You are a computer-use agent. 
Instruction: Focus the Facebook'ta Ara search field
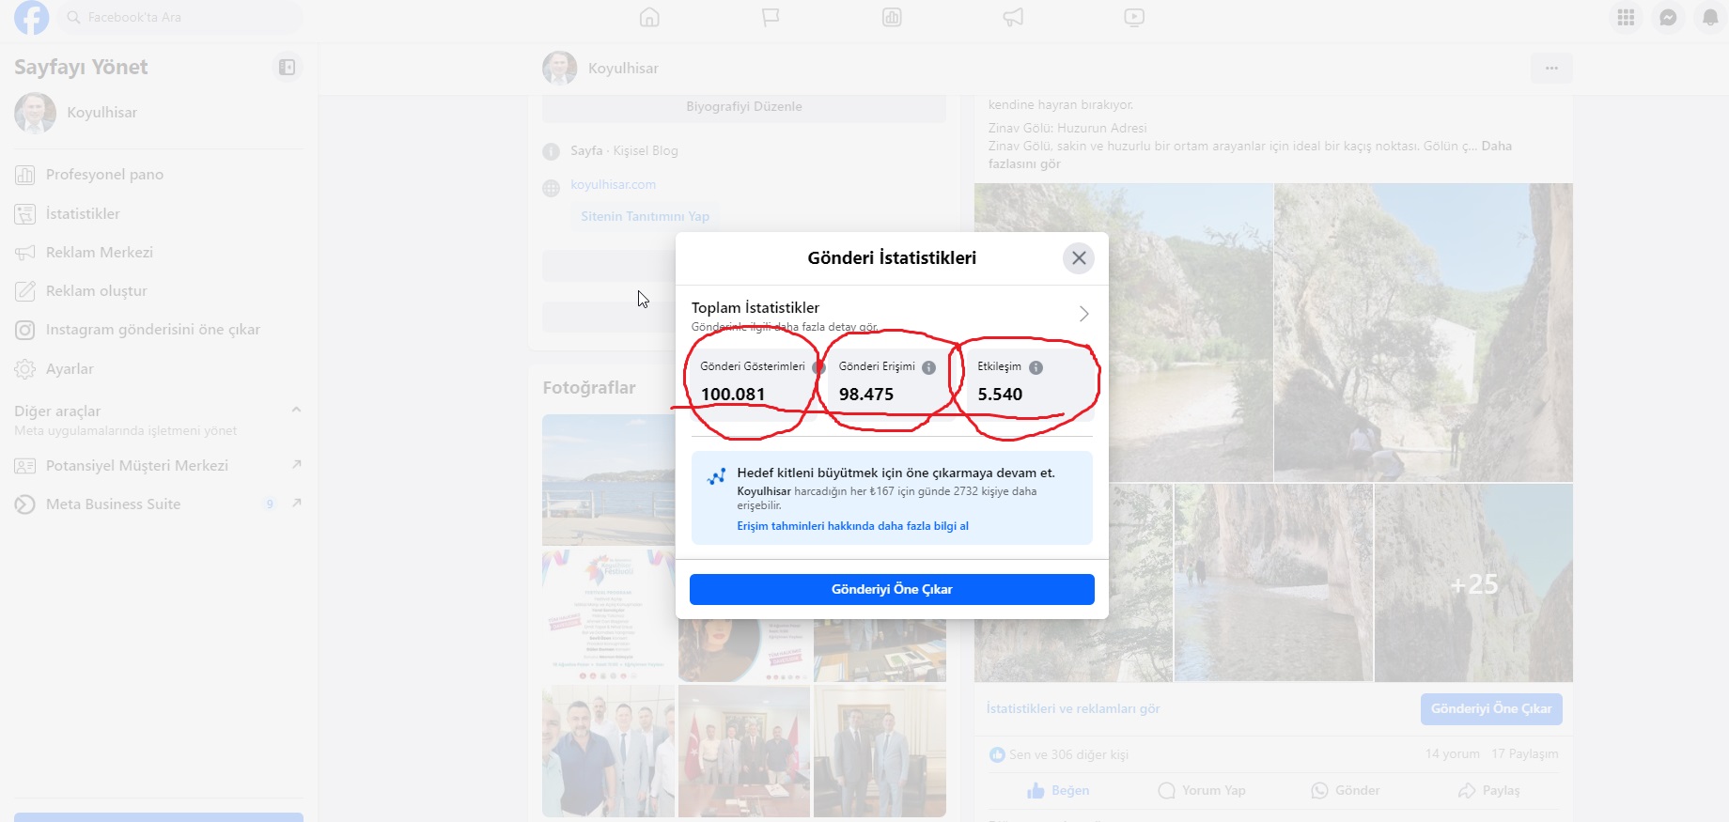coord(180,17)
